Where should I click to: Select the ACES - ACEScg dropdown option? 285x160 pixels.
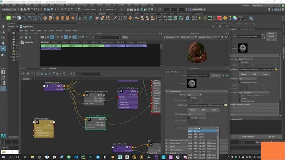(203, 131)
